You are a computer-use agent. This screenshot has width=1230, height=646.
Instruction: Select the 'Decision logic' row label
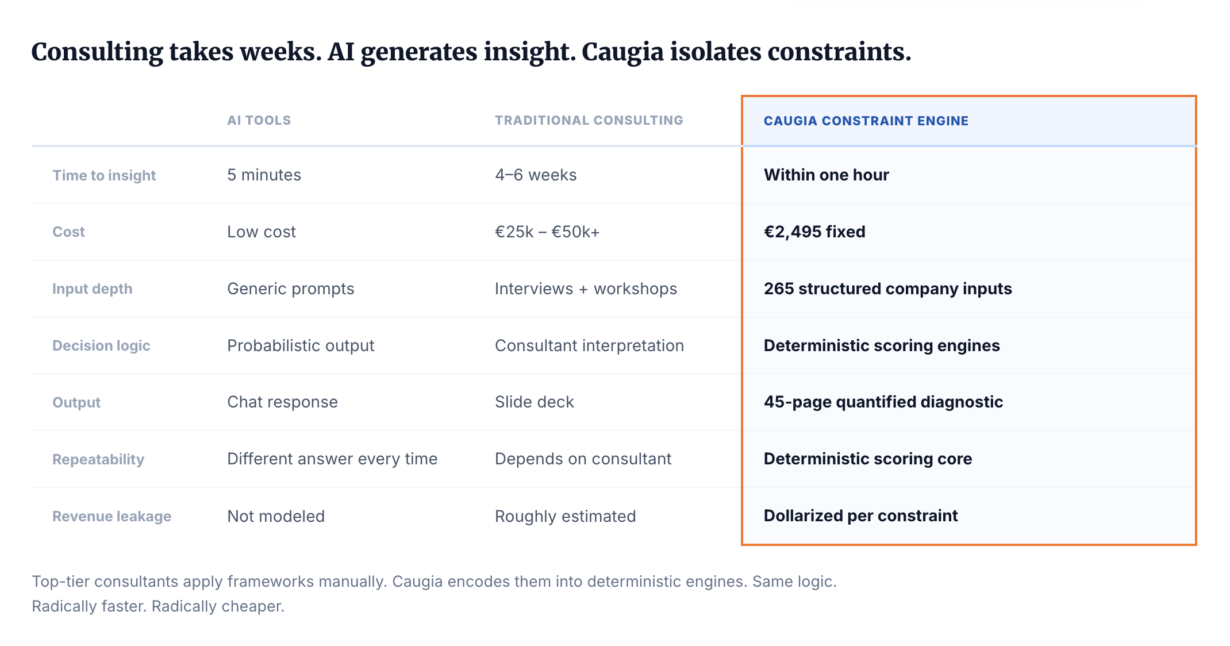pos(101,346)
